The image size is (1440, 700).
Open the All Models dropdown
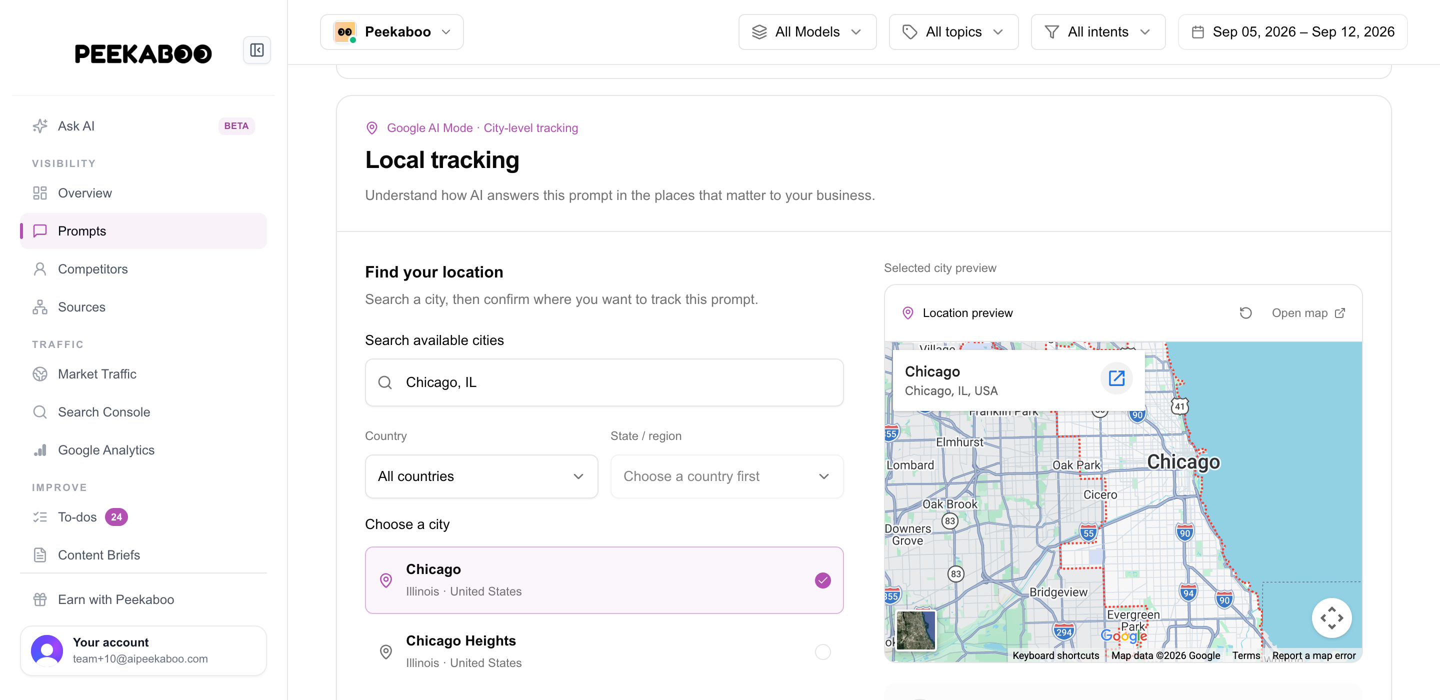[x=806, y=32]
